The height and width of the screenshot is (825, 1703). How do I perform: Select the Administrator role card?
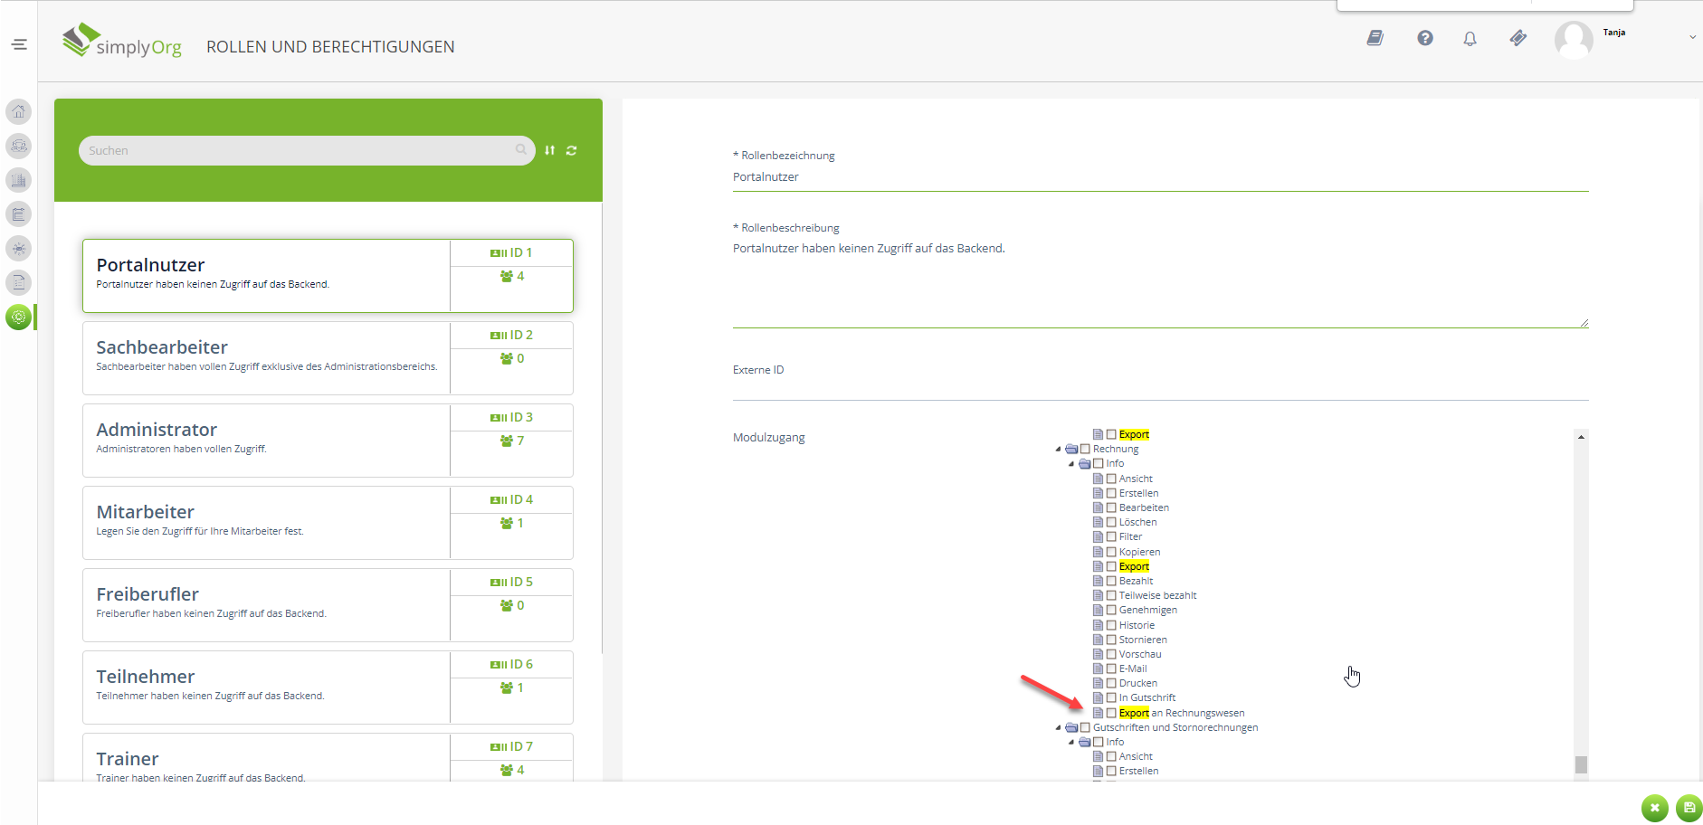click(267, 440)
